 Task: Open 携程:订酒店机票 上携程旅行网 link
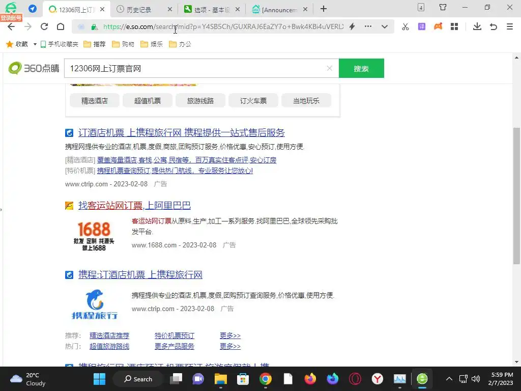click(x=140, y=274)
